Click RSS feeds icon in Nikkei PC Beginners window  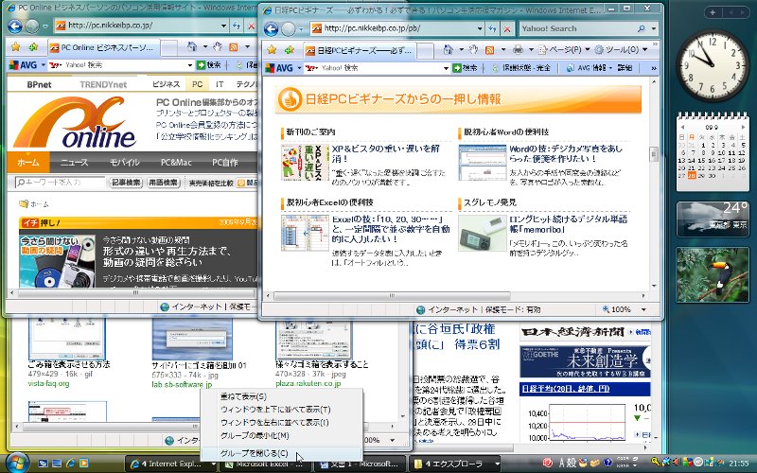coord(489,50)
